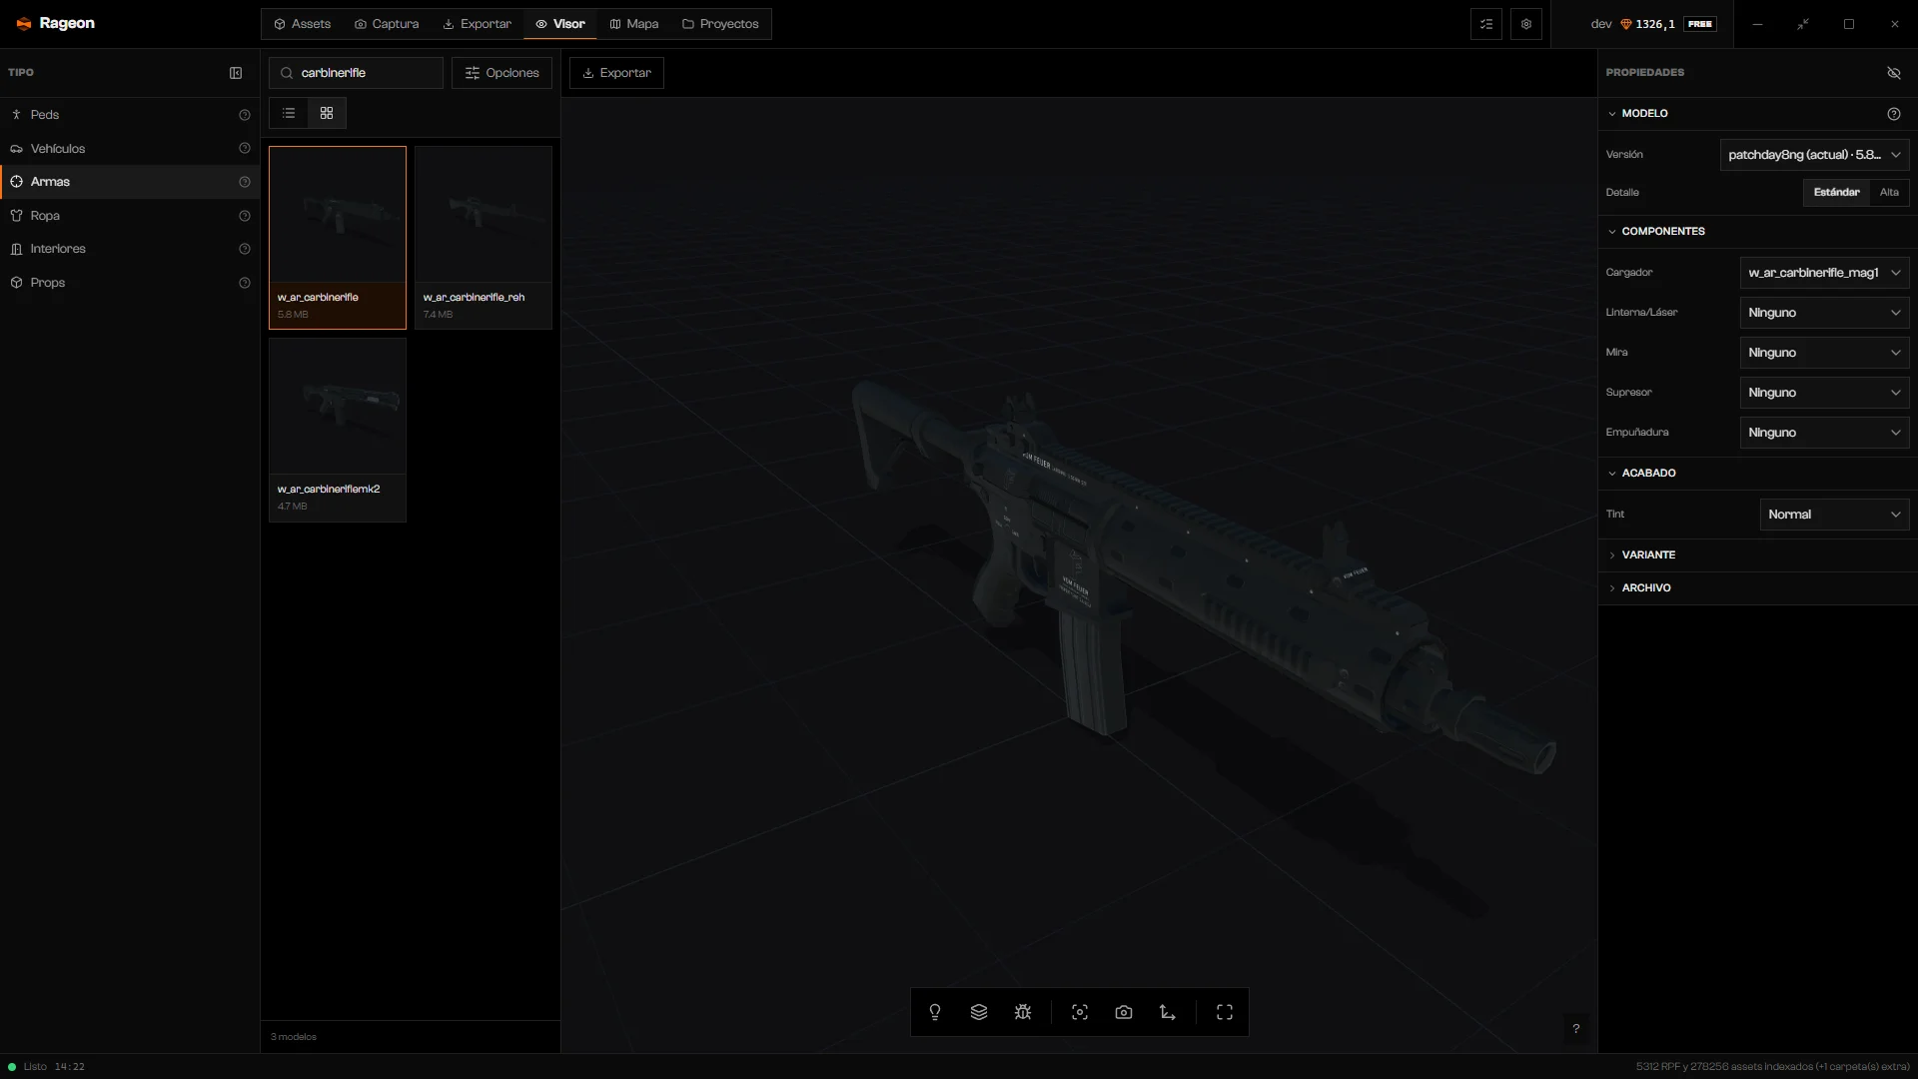Click the bug debug icon in viewer toolbar
Viewport: 1918px width, 1079px height.
click(1023, 1012)
